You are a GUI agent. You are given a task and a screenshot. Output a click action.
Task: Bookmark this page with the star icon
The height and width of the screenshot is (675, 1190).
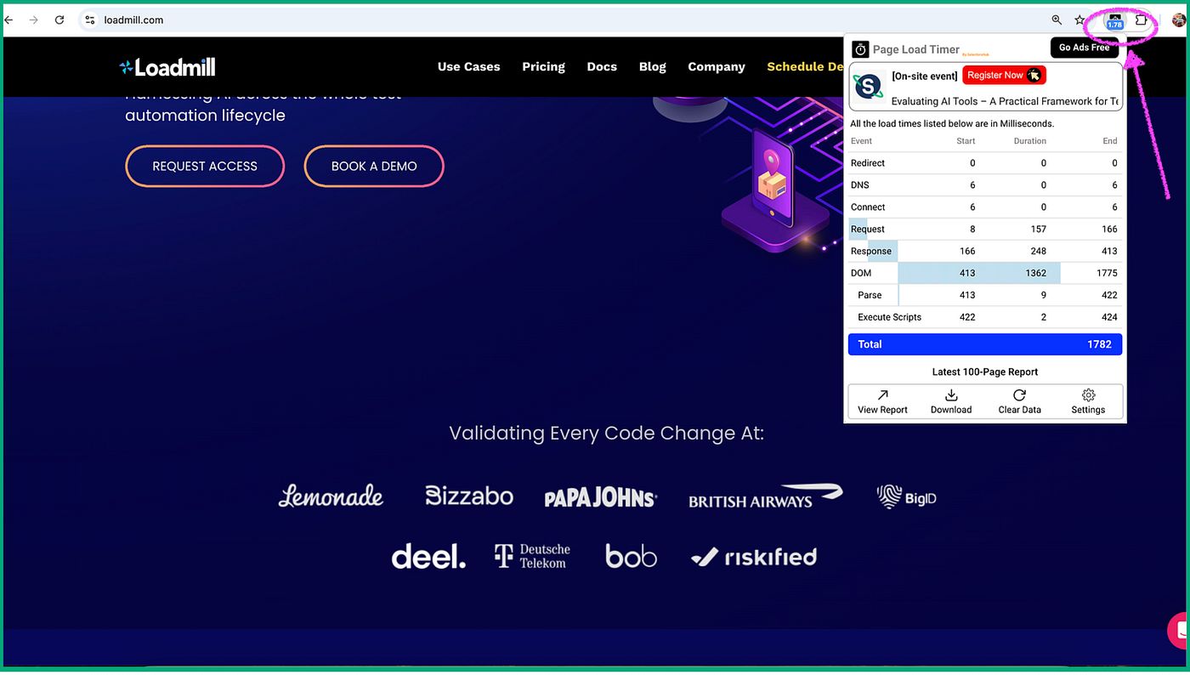pos(1080,20)
